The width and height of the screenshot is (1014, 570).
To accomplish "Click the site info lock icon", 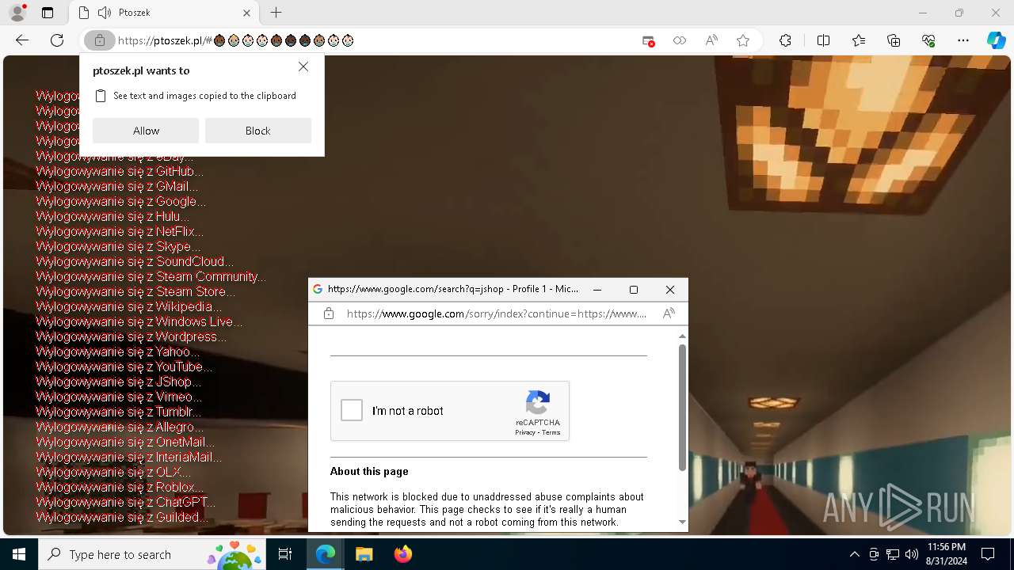I will coord(99,40).
